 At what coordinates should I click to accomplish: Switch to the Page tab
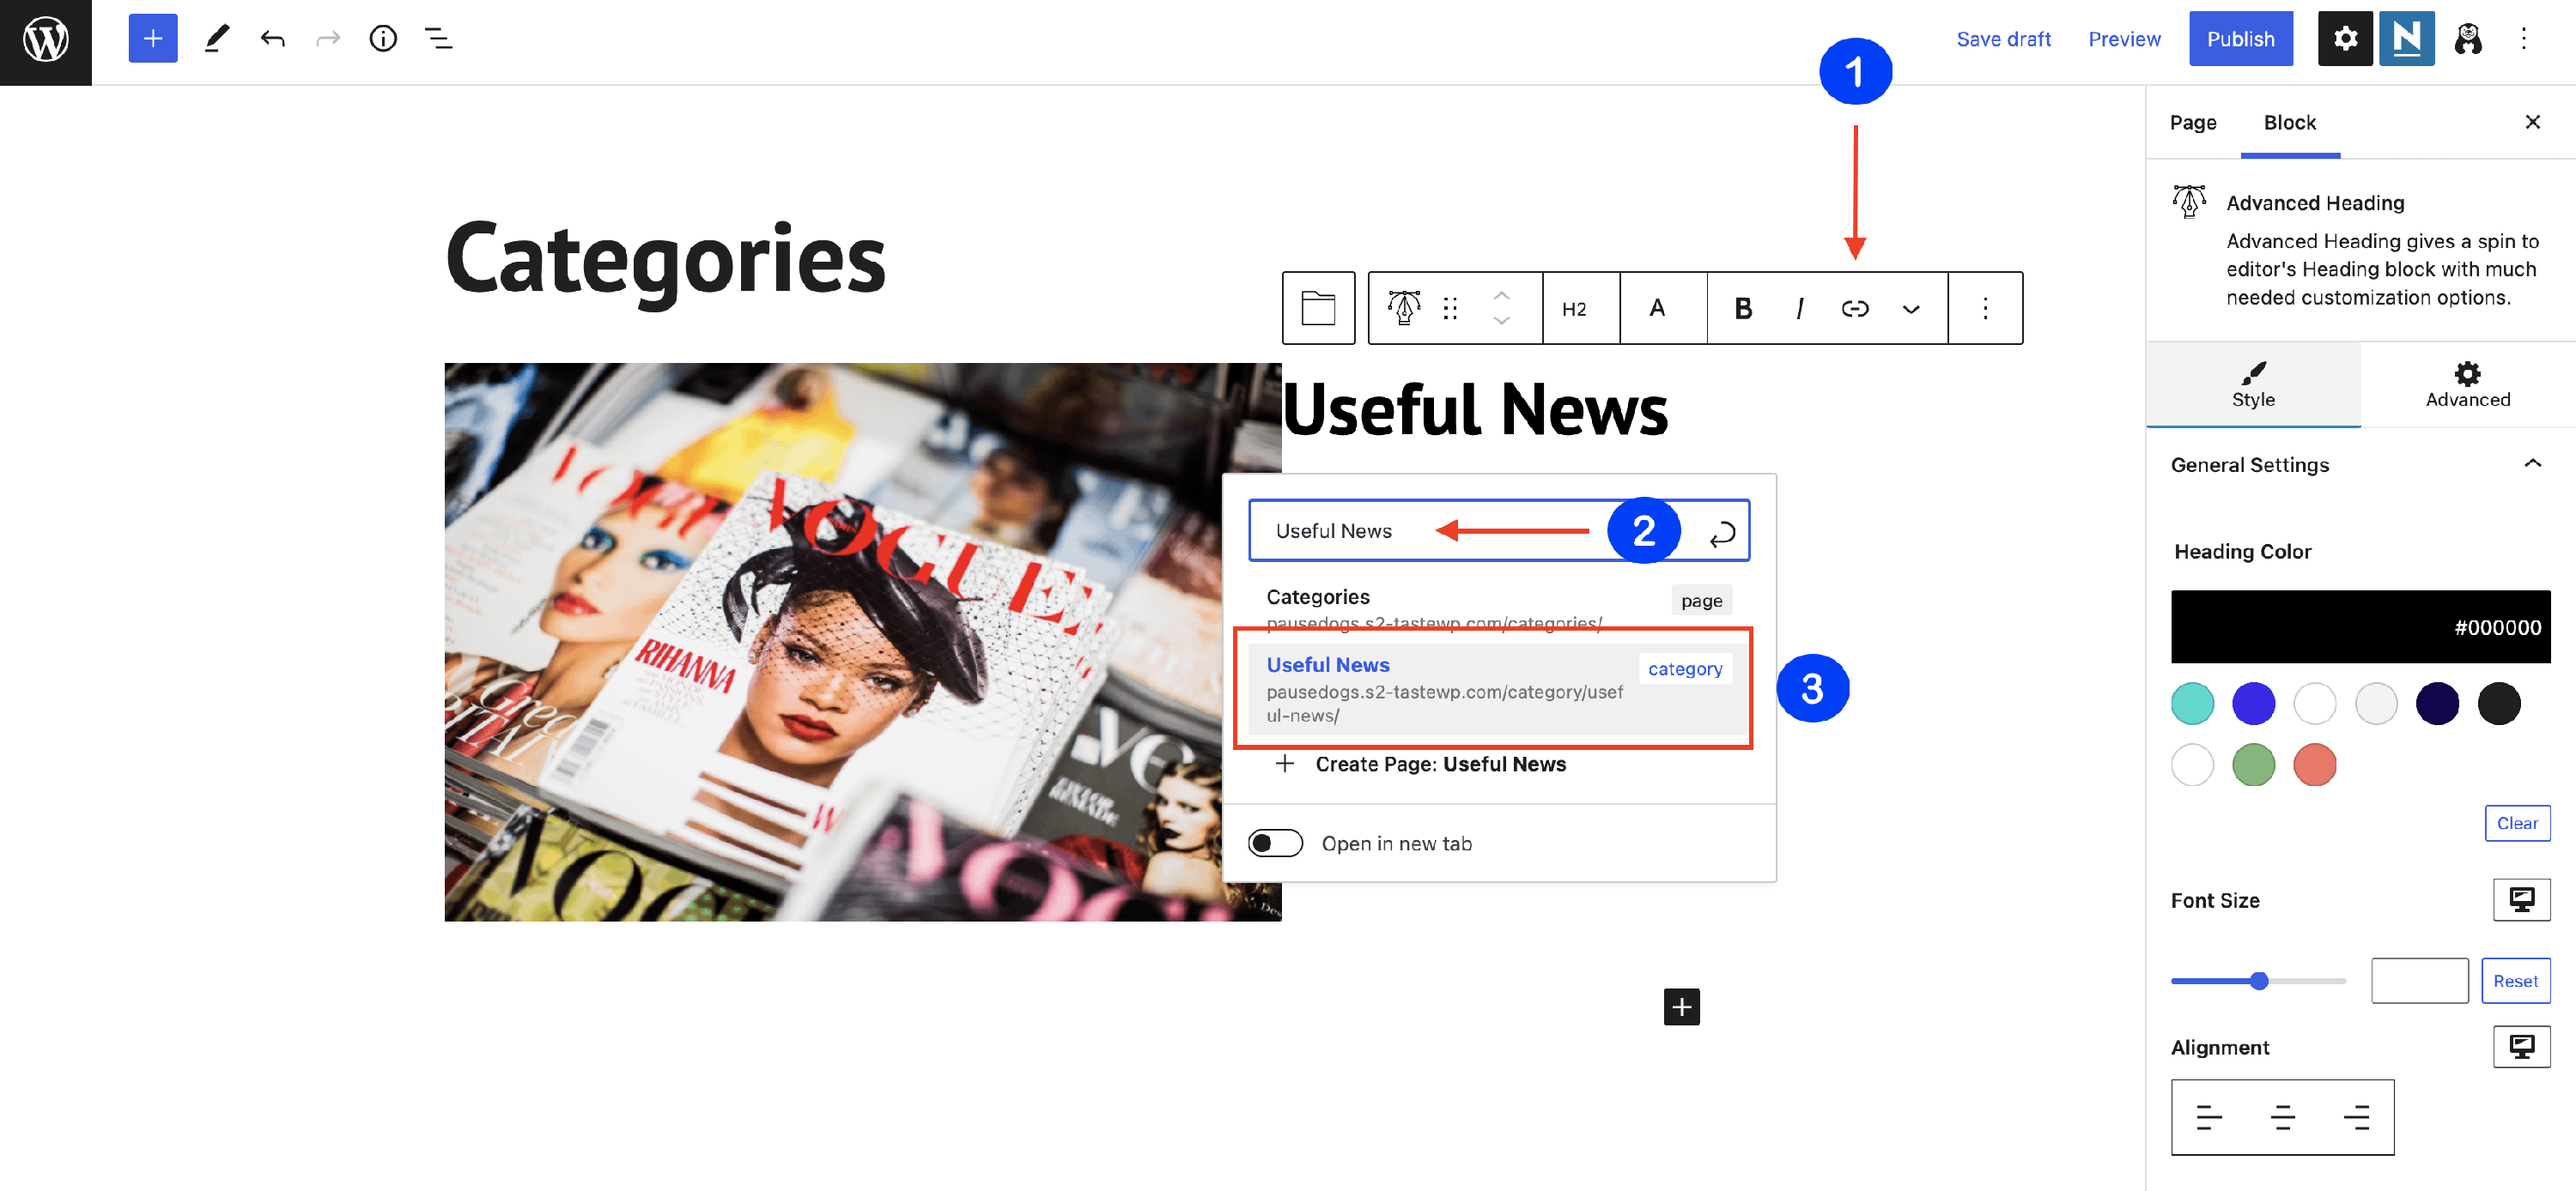click(x=2192, y=122)
